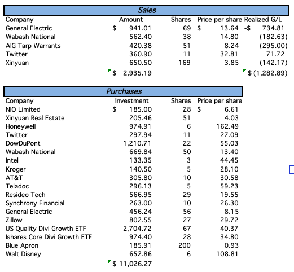Select Honeywell investment 974.91
This screenshot has height=272, width=294.
140,126
